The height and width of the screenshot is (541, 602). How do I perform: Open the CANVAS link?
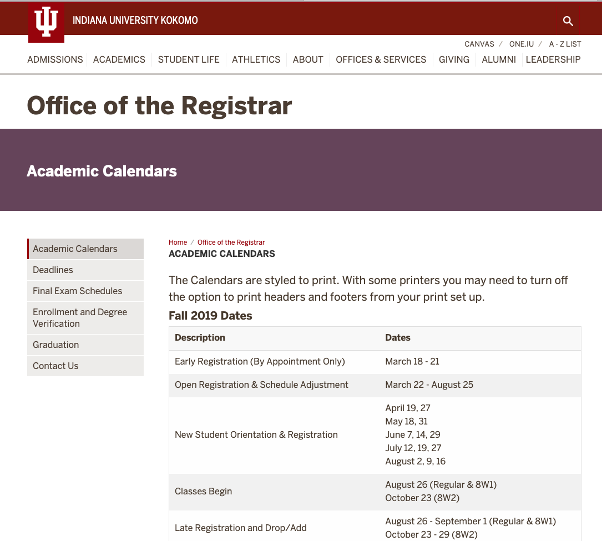[x=479, y=44]
